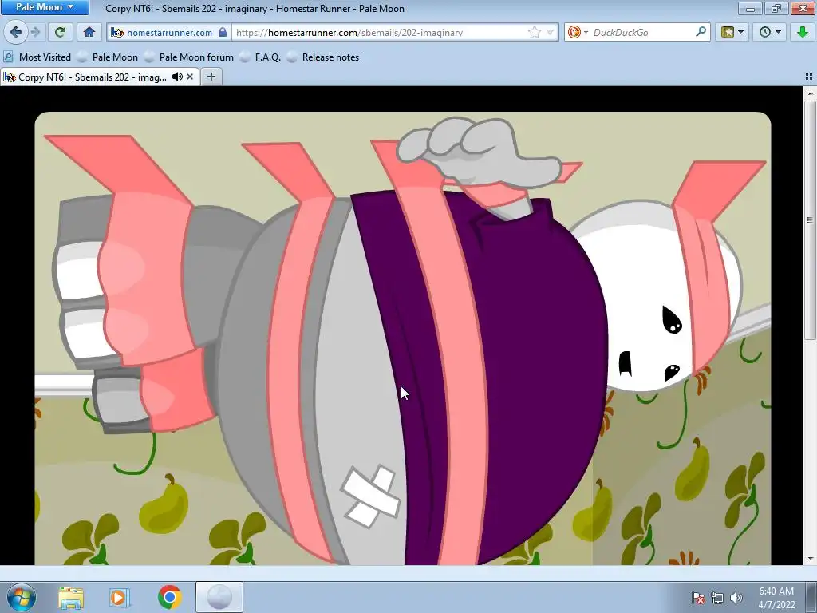Image resolution: width=817 pixels, height=613 pixels.
Task: Click the Homestar Runner animation
Action: coord(402,338)
